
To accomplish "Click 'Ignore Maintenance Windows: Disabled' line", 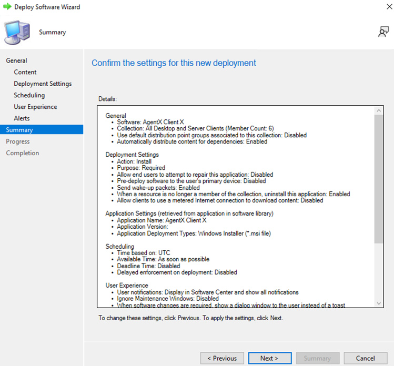I will [168, 299].
